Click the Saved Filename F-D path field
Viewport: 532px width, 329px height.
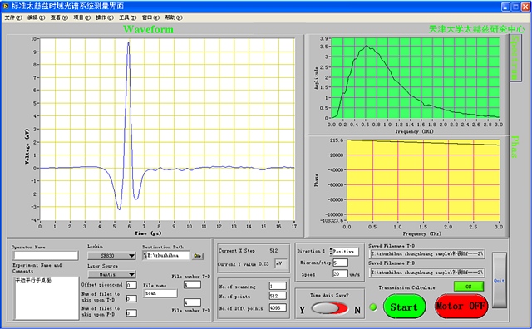[426, 273]
